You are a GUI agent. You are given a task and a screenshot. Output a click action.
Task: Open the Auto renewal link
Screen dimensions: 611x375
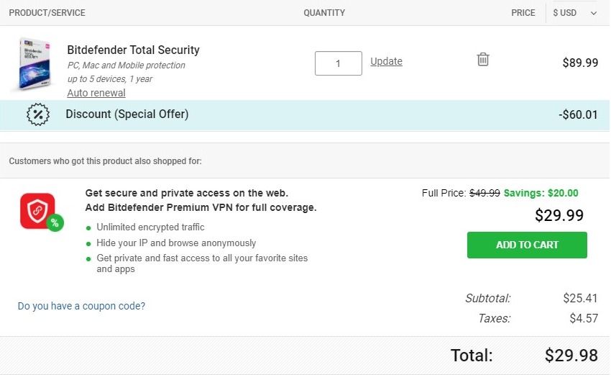[x=96, y=93]
